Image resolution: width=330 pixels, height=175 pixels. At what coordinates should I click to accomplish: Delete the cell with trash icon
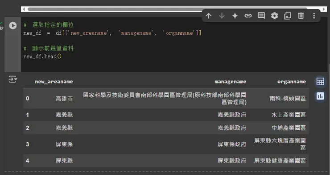301,16
